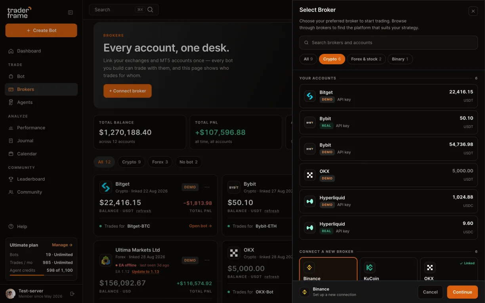This screenshot has height=303, width=485.
Task: Click the Journal sidebar icon
Action: pyautogui.click(x=11, y=141)
